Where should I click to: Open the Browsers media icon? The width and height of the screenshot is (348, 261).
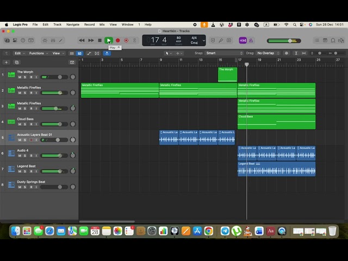click(341, 40)
